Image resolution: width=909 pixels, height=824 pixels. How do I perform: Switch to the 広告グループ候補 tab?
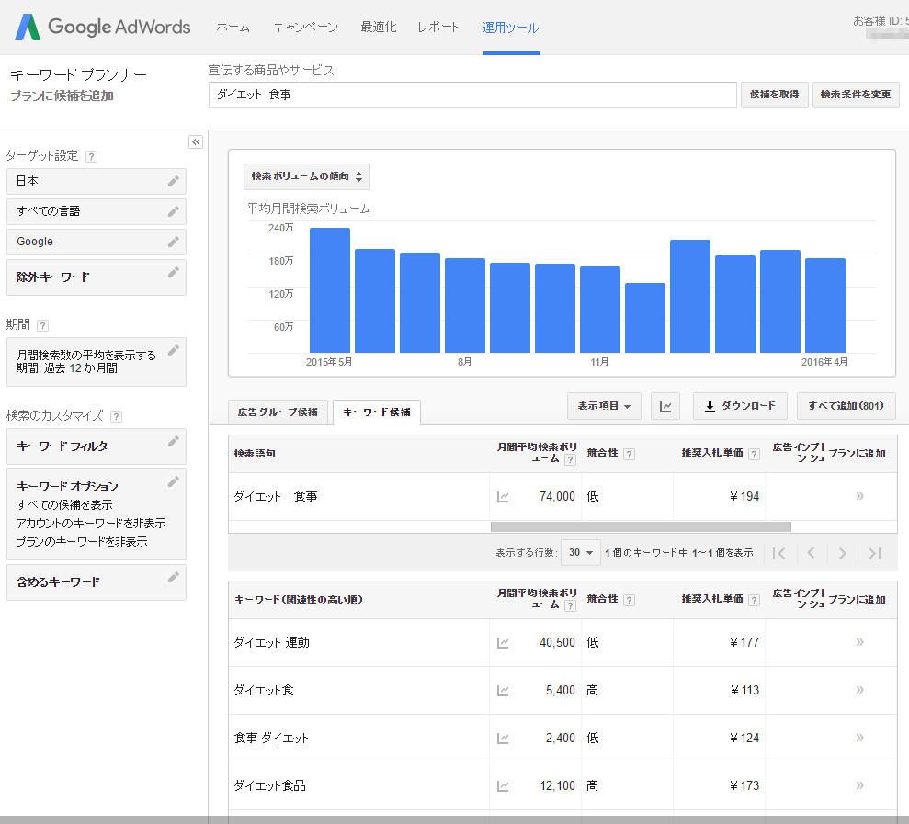(x=278, y=412)
